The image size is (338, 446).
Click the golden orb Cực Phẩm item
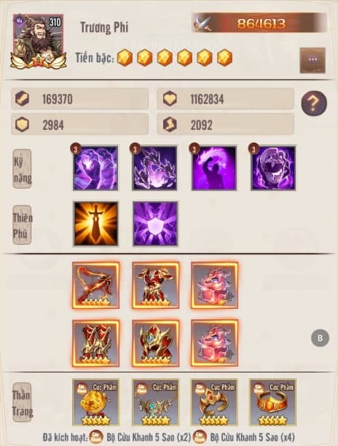coord(96,402)
